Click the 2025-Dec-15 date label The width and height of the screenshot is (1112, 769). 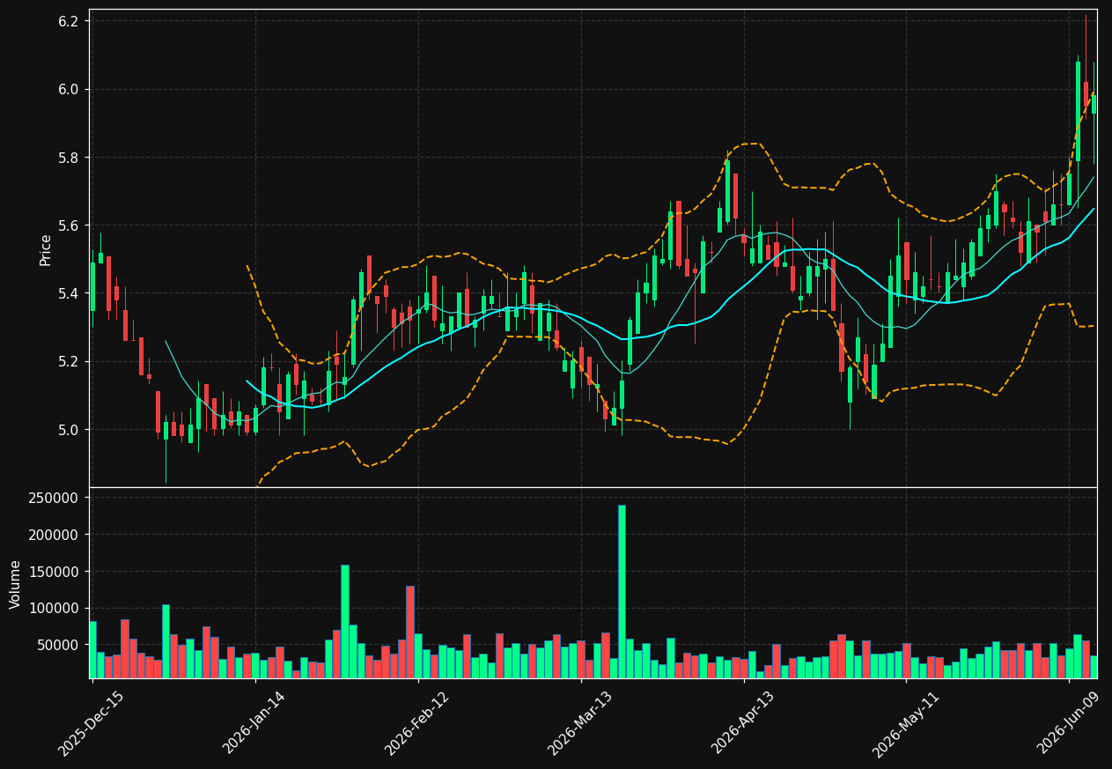tap(91, 723)
